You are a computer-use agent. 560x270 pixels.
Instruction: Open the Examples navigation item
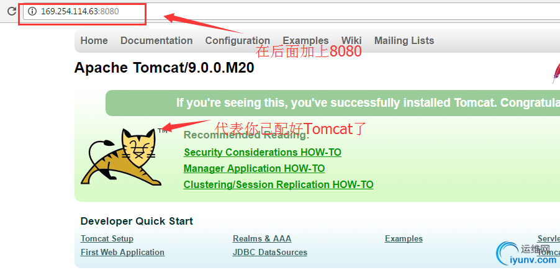305,41
